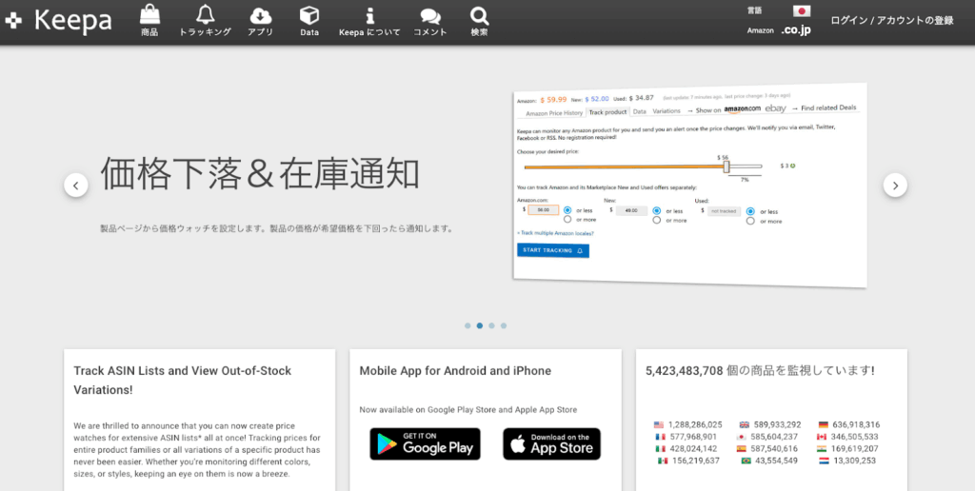
Task: Click ログイン / アカウントの登録 link
Action: 891,21
